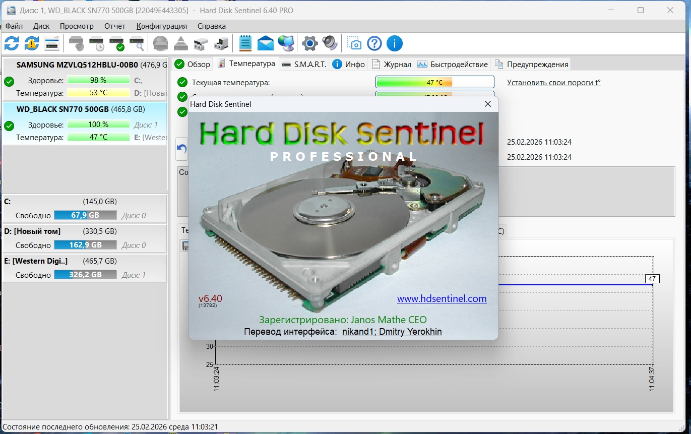This screenshot has width=691, height=434.
Task: Click the refresh icon with warning sign
Action: tap(32, 43)
